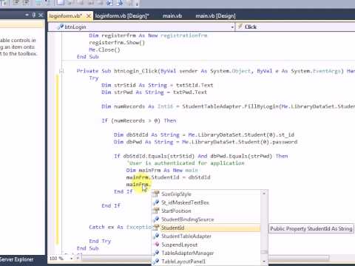Click the 'Dim numRecords As Int16' line
The height and width of the screenshot is (266, 355).
228,106
